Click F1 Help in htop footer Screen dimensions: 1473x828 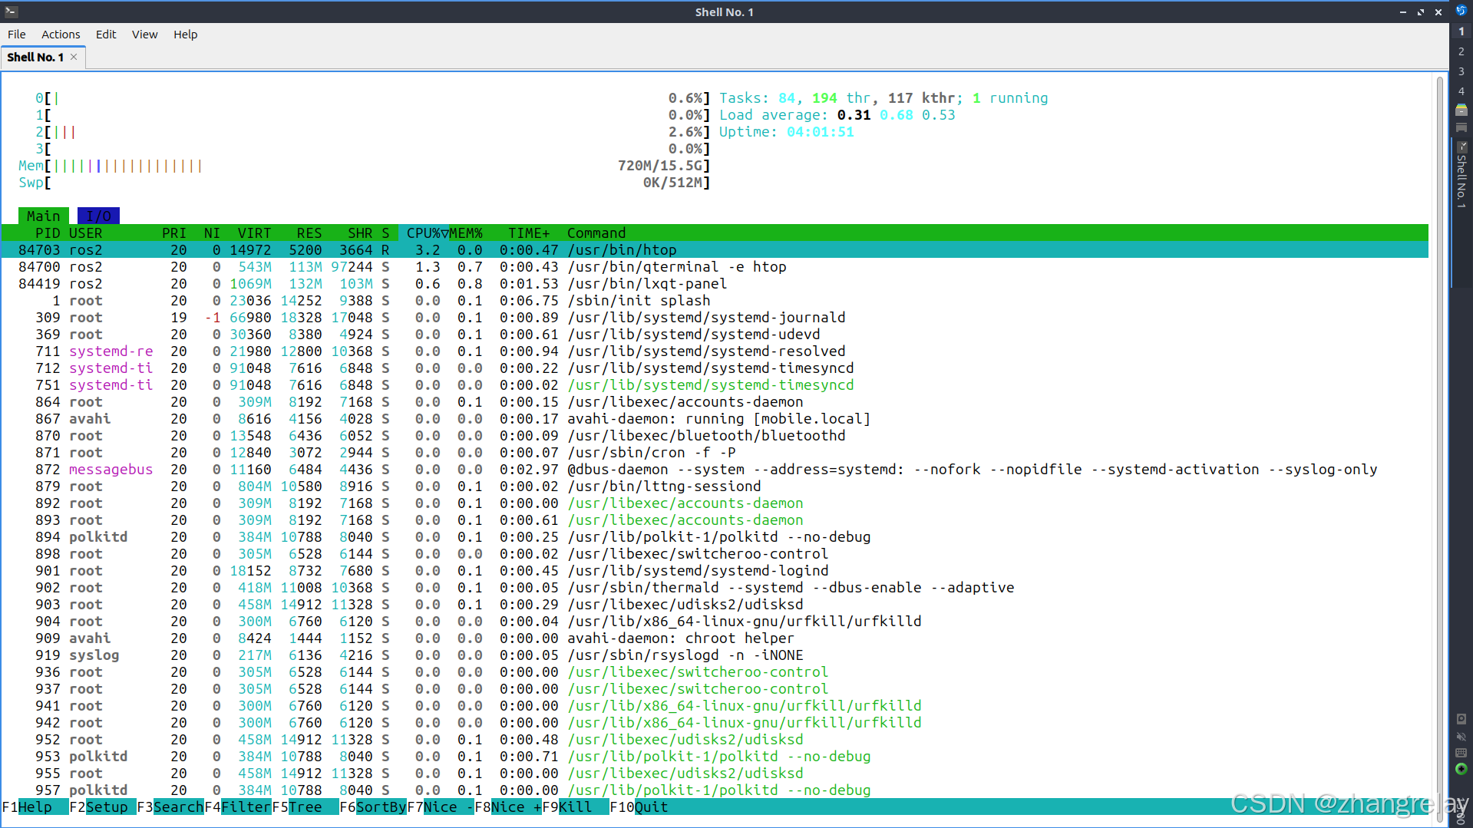(35, 807)
